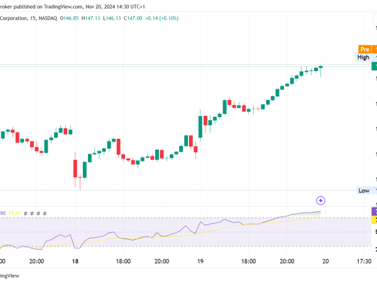Viewport: 377px width, 283px height.
Task: Click the High price label
Action: tap(363, 57)
